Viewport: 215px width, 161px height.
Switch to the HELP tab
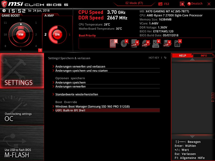click(x=182, y=56)
